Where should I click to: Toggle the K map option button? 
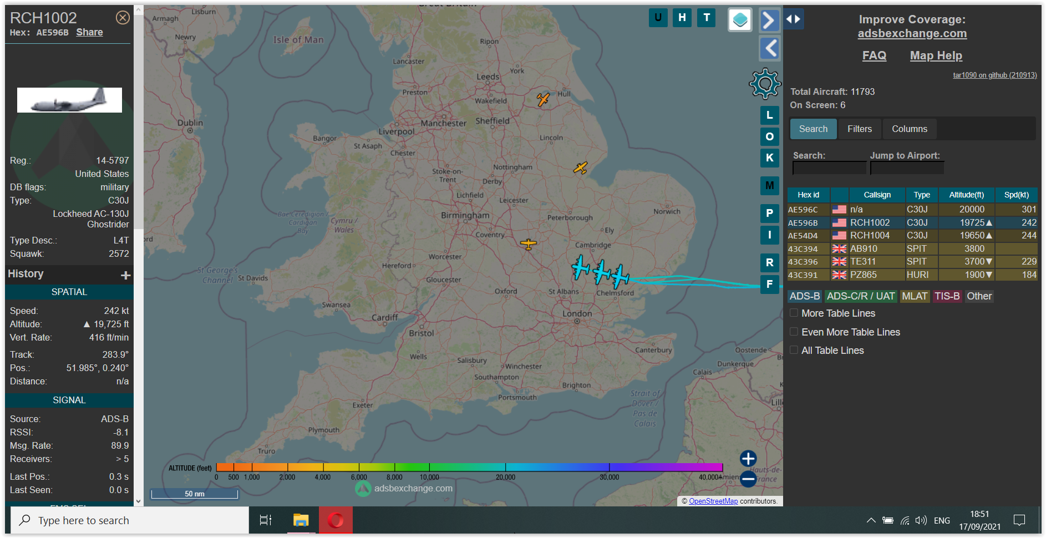pyautogui.click(x=770, y=158)
